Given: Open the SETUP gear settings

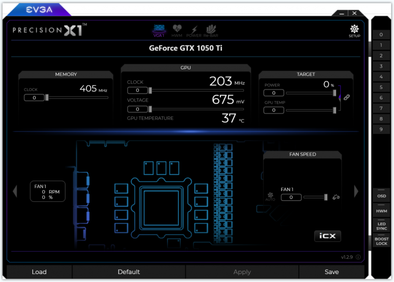Looking at the screenshot, I should (354, 31).
